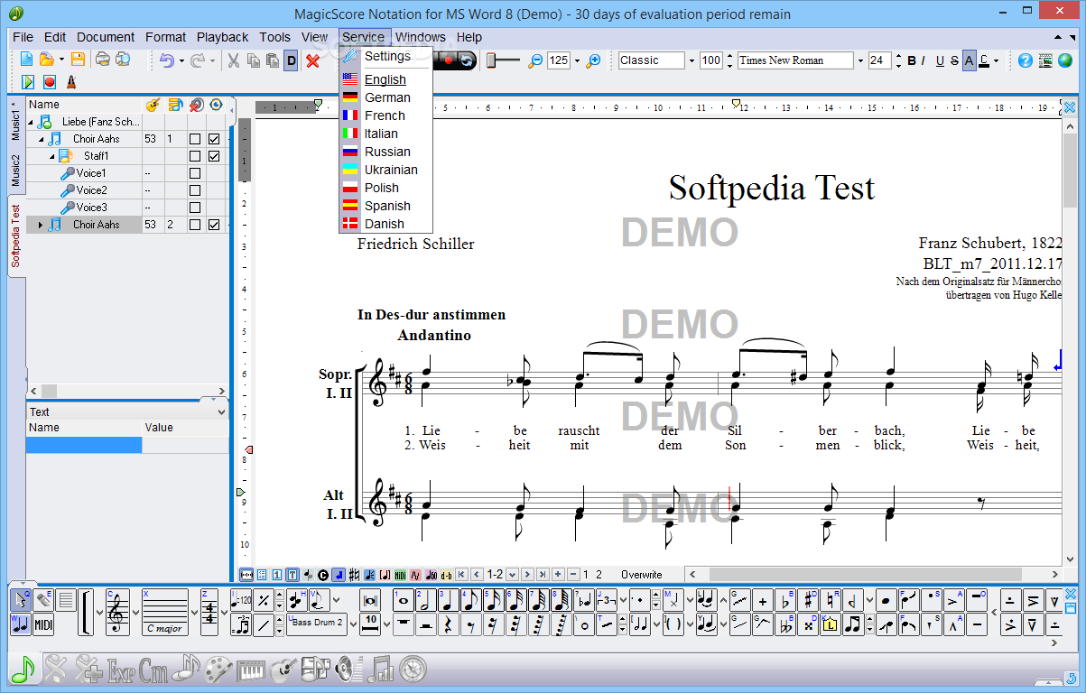Open the painter's palette icon in bottom bar

click(218, 670)
